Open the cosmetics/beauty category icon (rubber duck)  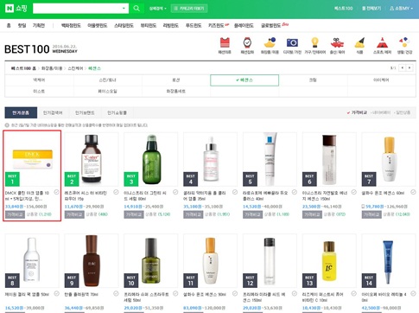pyautogui.click(x=270, y=42)
